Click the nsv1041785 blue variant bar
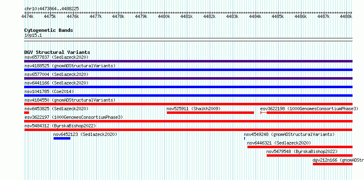Screen dimensions: 364x180 click(188, 96)
